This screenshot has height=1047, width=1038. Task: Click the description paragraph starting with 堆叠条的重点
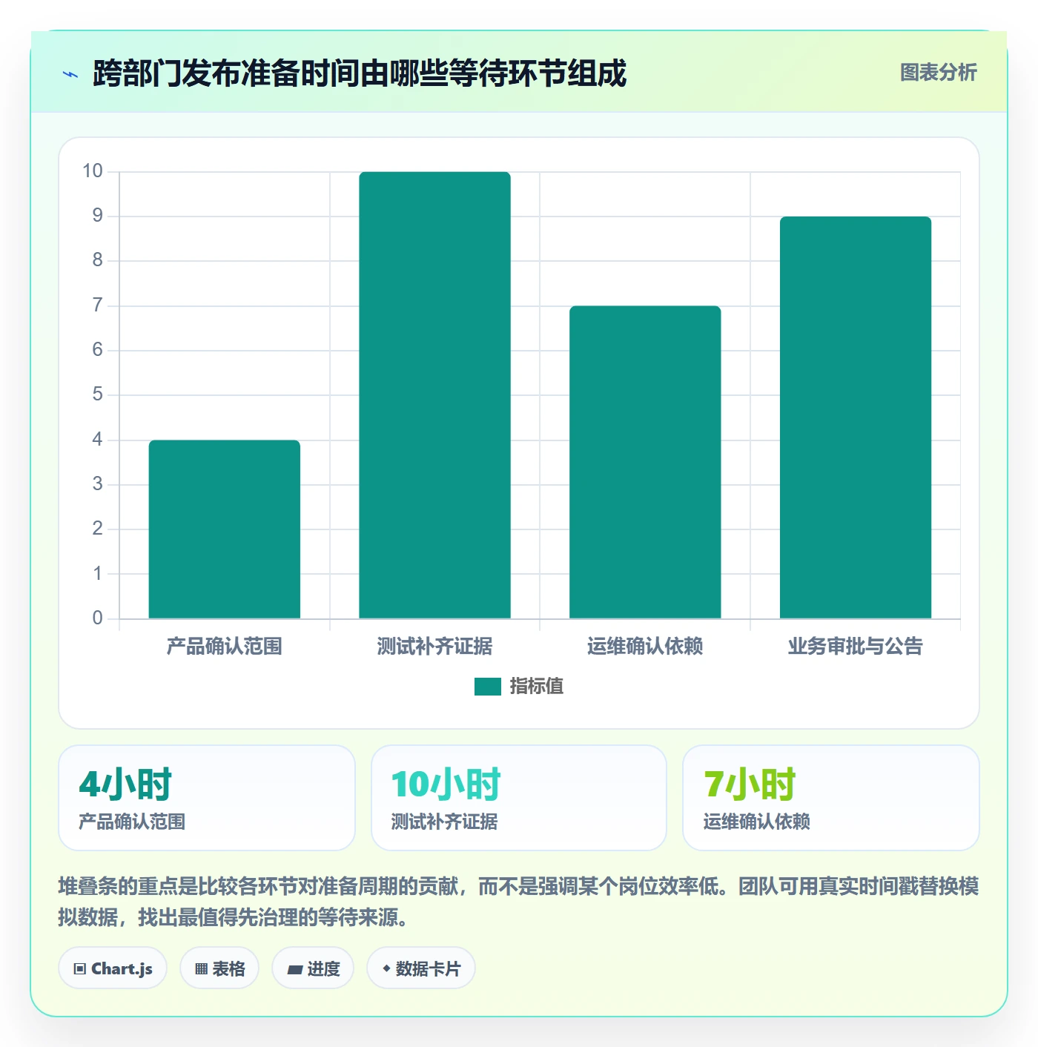click(519, 902)
